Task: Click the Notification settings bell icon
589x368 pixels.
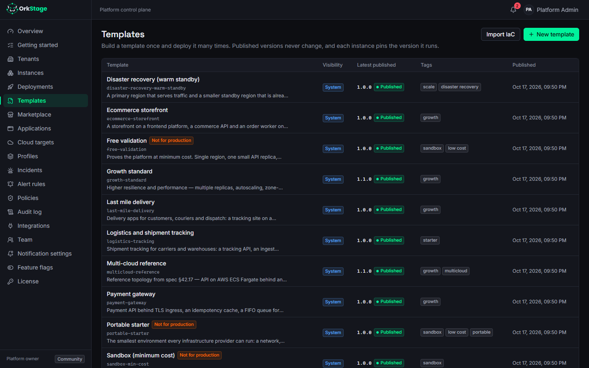Action: pos(11,254)
